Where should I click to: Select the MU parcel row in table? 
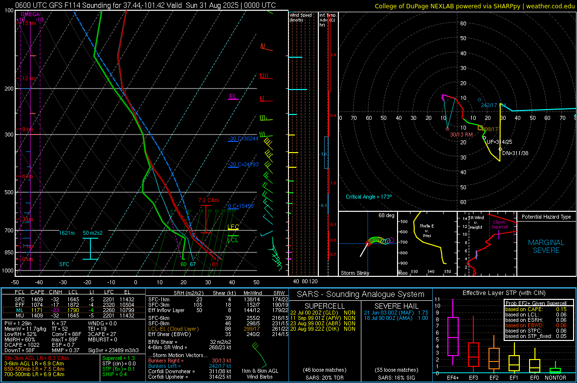point(74,315)
